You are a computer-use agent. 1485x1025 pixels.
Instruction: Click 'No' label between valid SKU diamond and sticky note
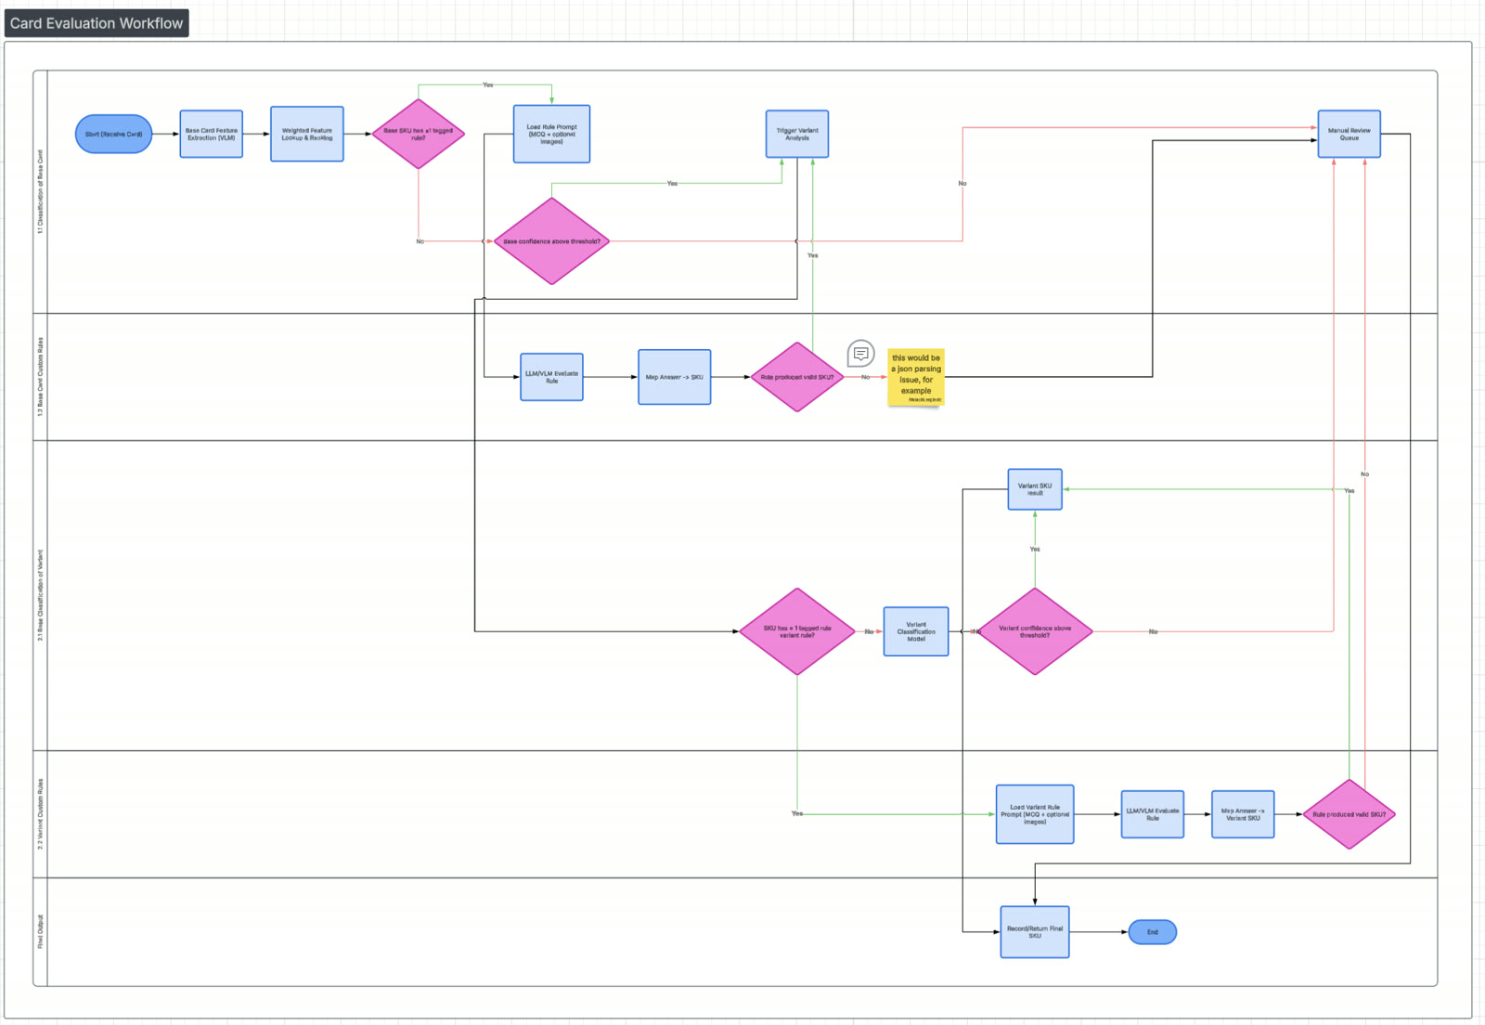click(x=866, y=377)
